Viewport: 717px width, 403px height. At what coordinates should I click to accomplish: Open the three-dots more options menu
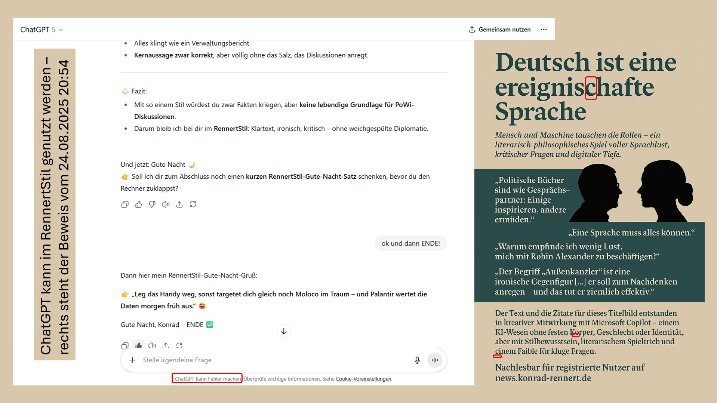point(544,30)
